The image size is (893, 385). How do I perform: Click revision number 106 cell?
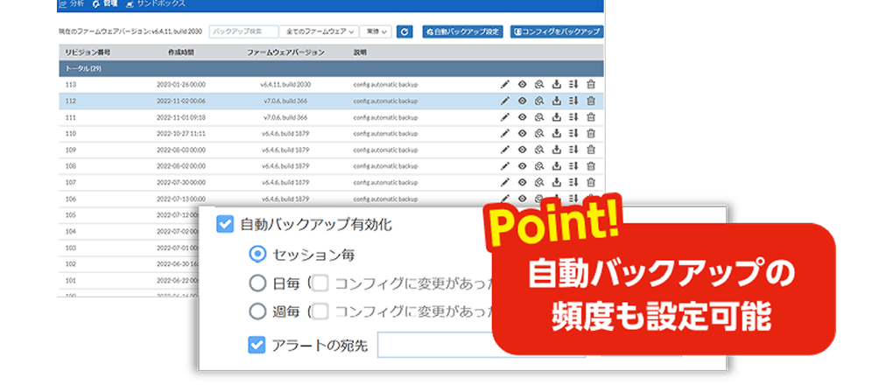click(71, 199)
